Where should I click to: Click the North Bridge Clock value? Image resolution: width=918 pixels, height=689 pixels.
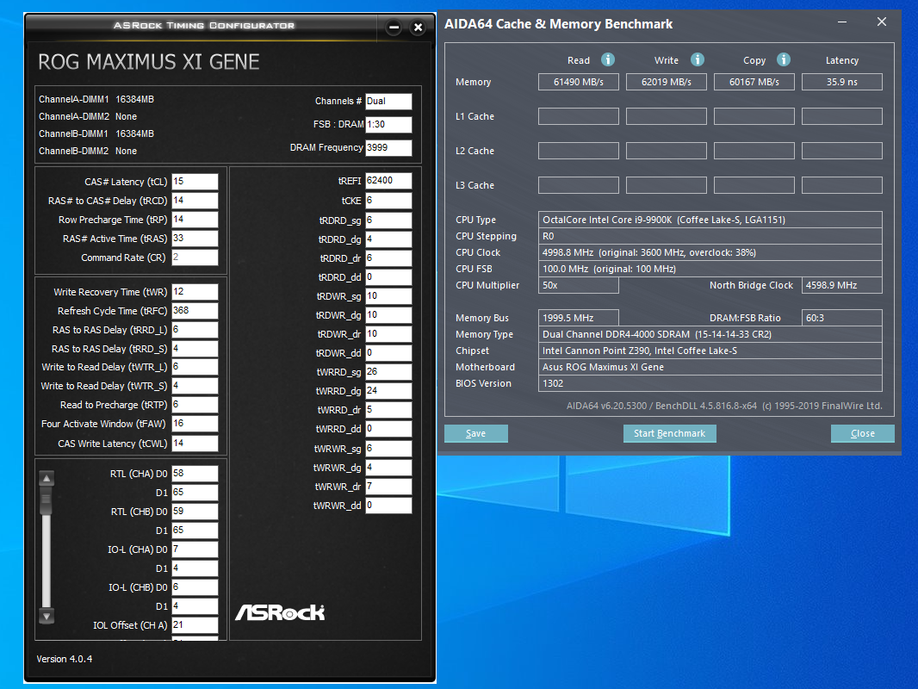pyautogui.click(x=842, y=285)
